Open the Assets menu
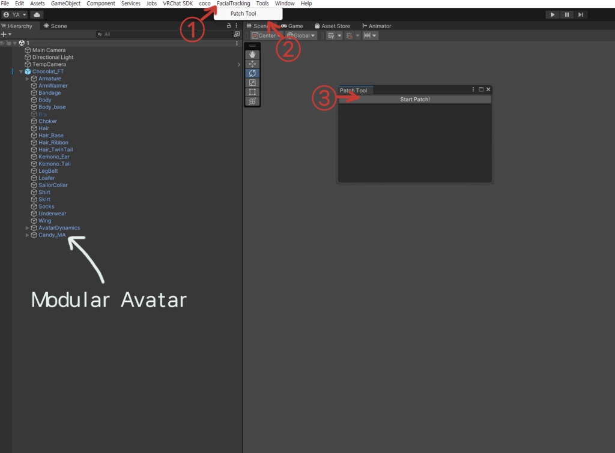The image size is (615, 453). (38, 4)
